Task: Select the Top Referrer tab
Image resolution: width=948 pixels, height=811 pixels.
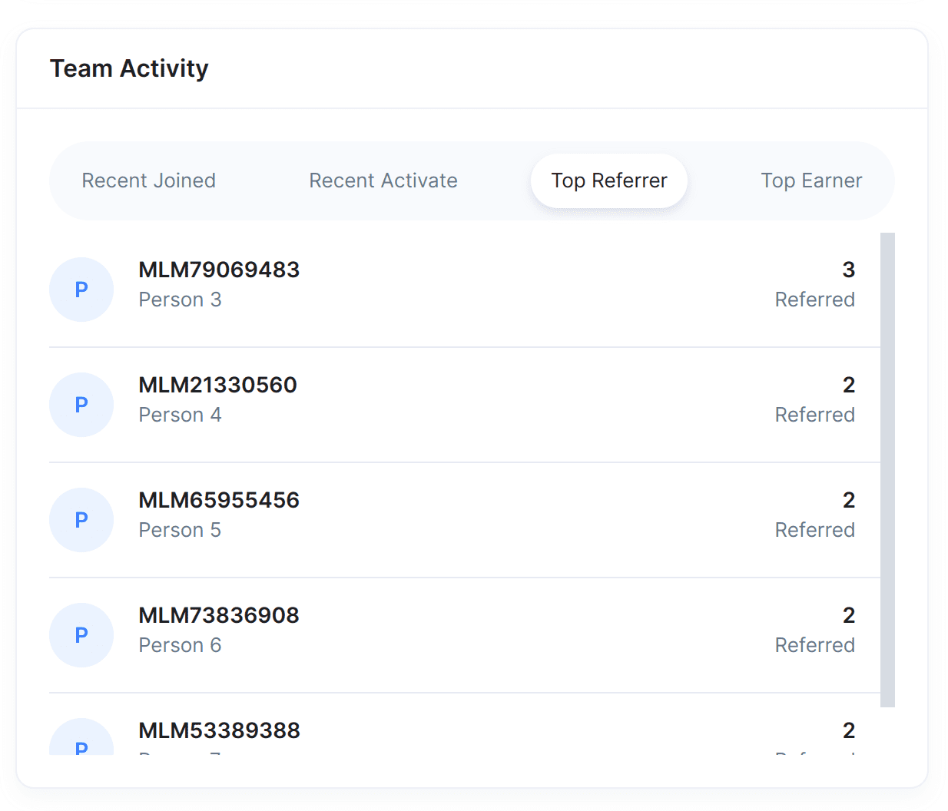Action: coord(609,180)
